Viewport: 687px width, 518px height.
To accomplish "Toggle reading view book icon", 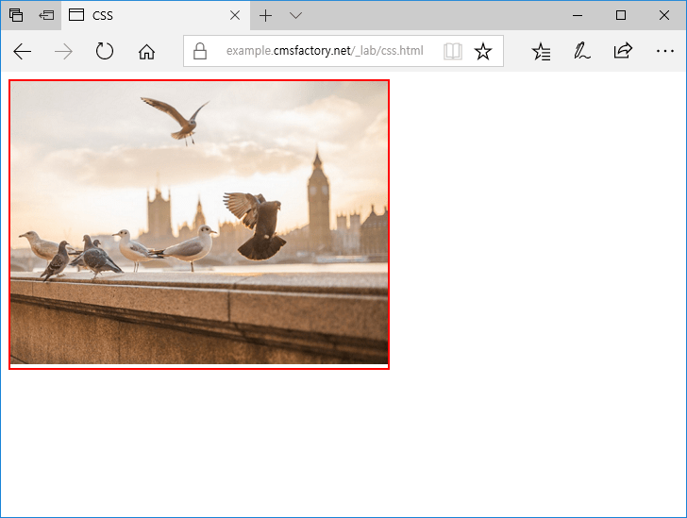I will (x=453, y=51).
